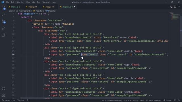This screenshot has height=102, width=182.
Task: Open the Help menu
Action: click(x=53, y=2)
